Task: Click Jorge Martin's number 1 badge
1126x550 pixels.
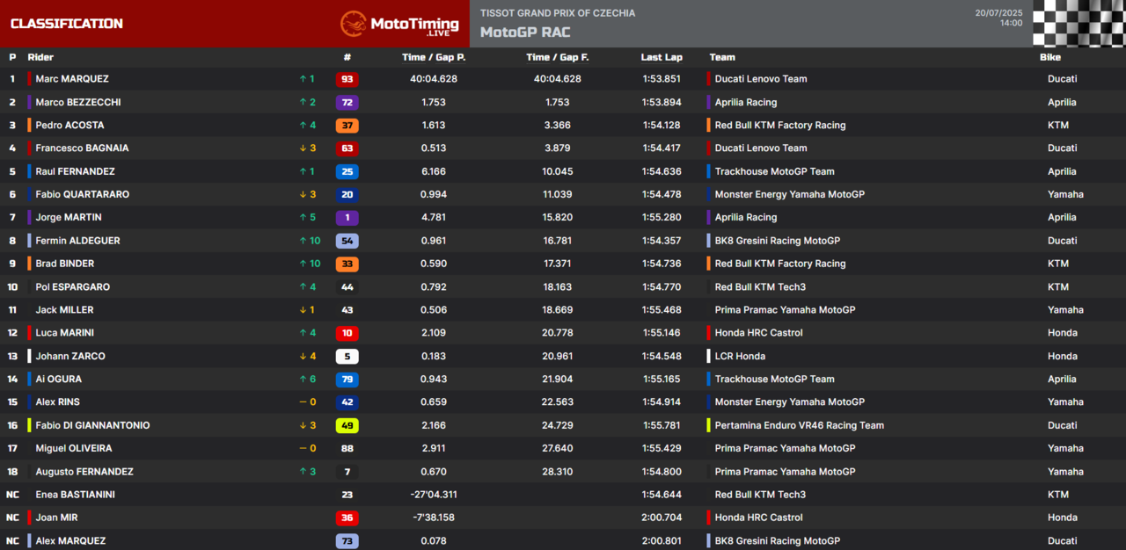Action: click(347, 217)
